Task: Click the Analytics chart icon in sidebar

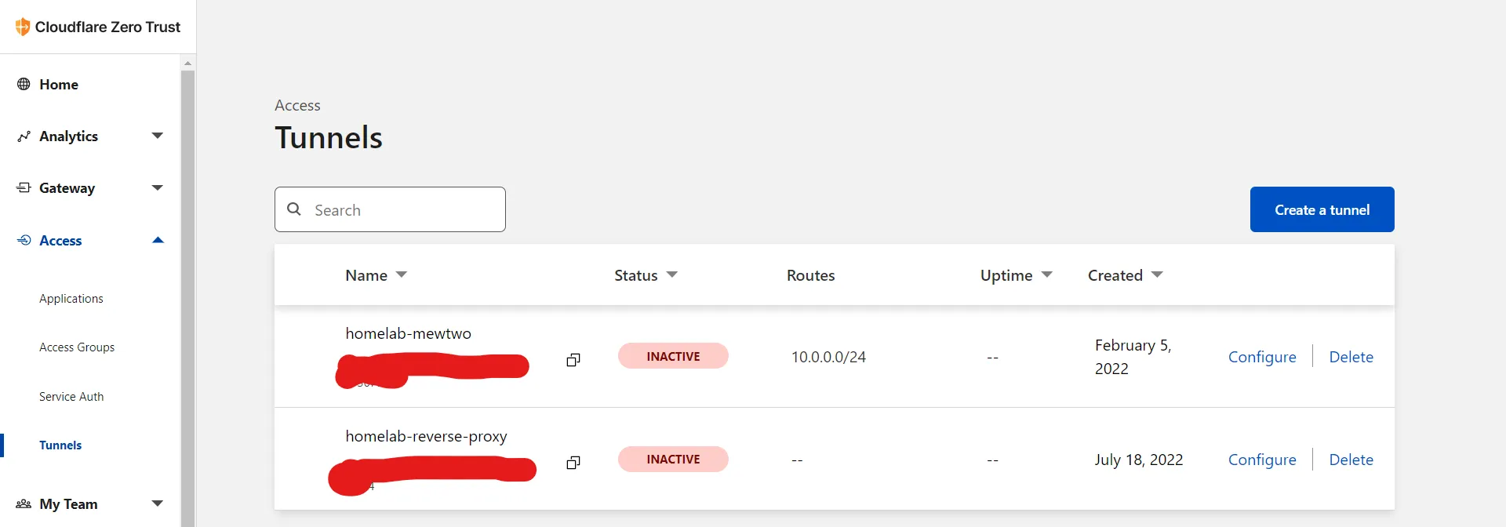Action: click(x=24, y=136)
